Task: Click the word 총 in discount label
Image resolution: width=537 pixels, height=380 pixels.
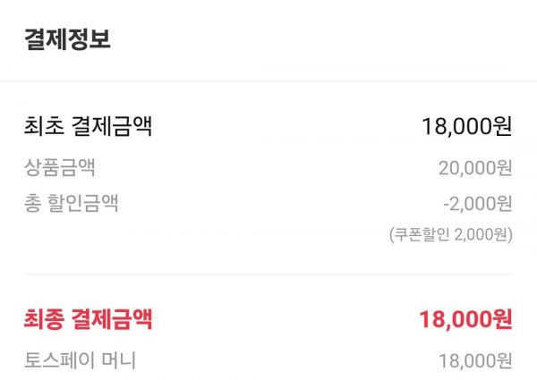Action: click(32, 203)
